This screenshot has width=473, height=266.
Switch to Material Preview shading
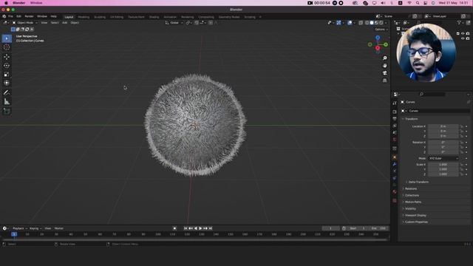(x=376, y=23)
